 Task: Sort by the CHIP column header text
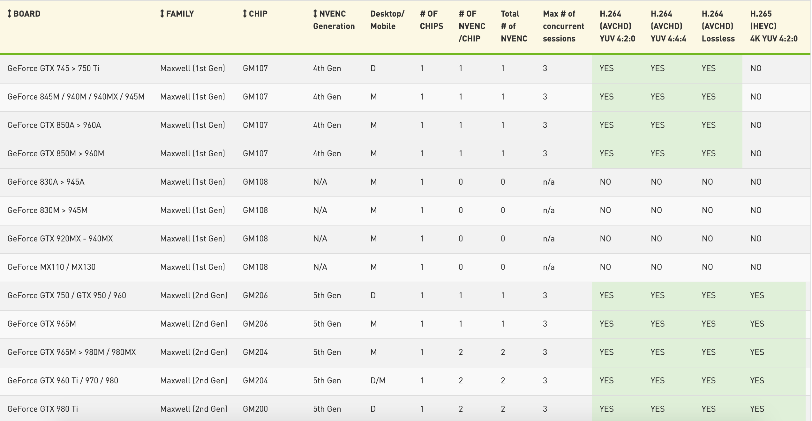pyautogui.click(x=258, y=14)
